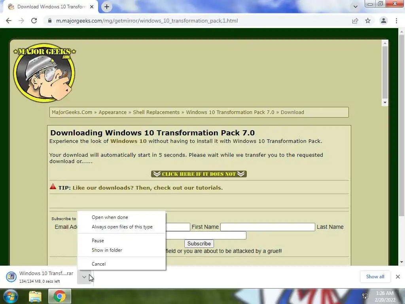Close the Download Windows 10 Transformation tab
This screenshot has width=405, height=304.
(x=92, y=7)
